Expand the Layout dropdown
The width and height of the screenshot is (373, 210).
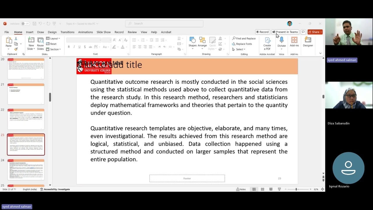53,38
